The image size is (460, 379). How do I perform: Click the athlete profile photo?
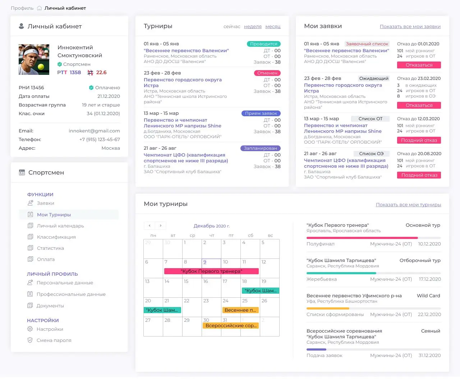pyautogui.click(x=34, y=59)
